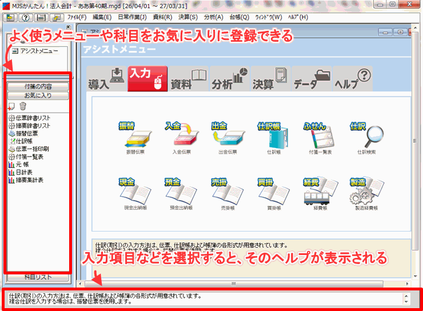This screenshot has height=311, width=423.
Task: Open the 出金伝票 withdrawal slip icon
Action: pos(228,138)
